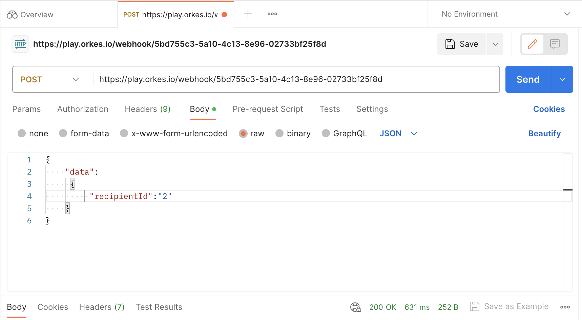Select the form-data radio option

pos(63,133)
